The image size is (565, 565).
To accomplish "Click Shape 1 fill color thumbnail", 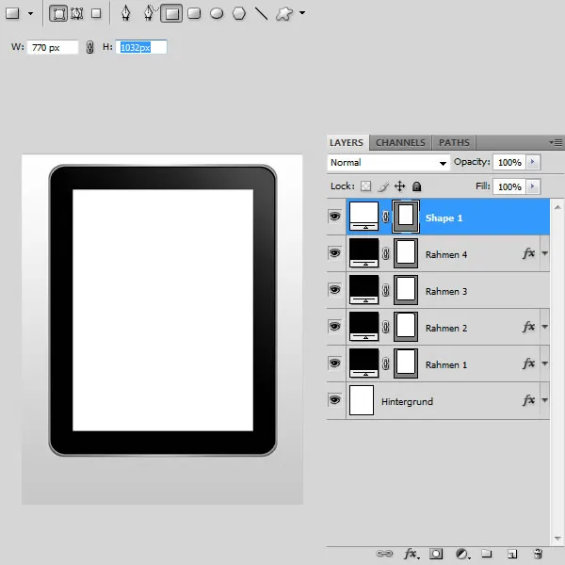I will click(x=363, y=217).
